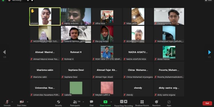Click muted mic icon beside Septiana Dewi label
Screen dimensions: 214x107
62,77
